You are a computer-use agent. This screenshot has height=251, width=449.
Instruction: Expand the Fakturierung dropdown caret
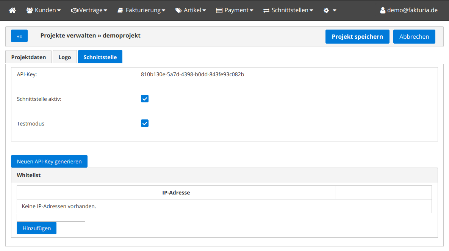tap(163, 11)
